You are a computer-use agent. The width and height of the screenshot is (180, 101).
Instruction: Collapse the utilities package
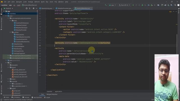[x=10, y=32]
